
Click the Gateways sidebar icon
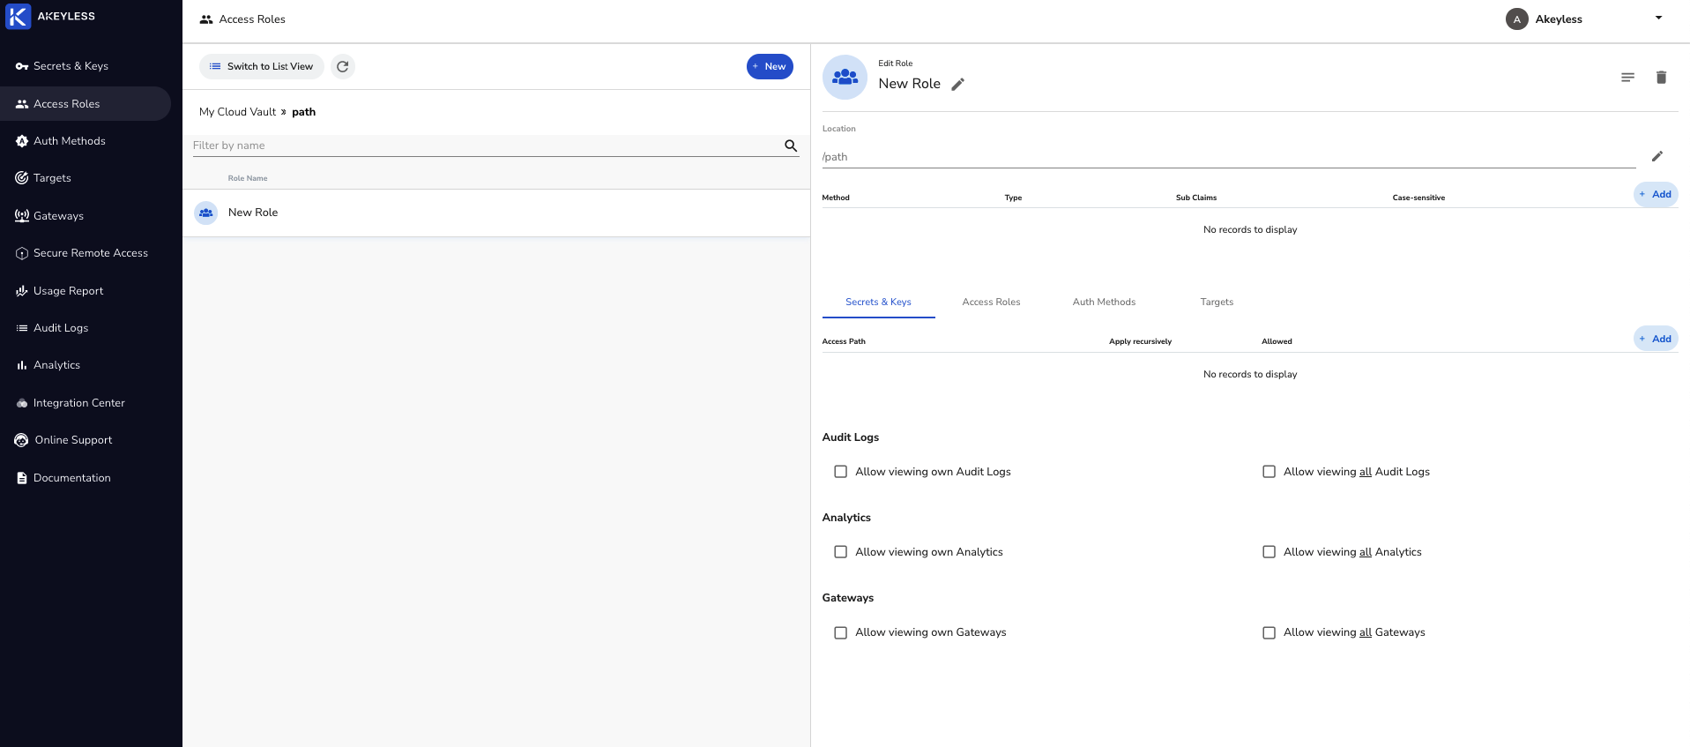(x=22, y=216)
